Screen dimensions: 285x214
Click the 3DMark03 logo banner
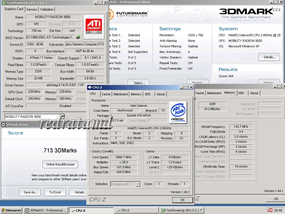pos(249,14)
